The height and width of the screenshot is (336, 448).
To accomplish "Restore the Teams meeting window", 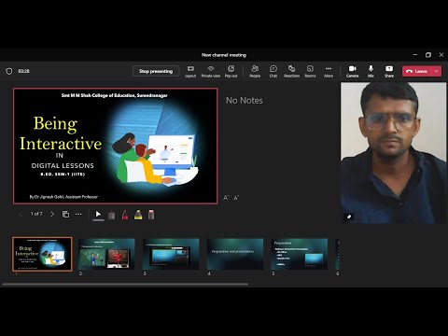I will tap(428, 55).
